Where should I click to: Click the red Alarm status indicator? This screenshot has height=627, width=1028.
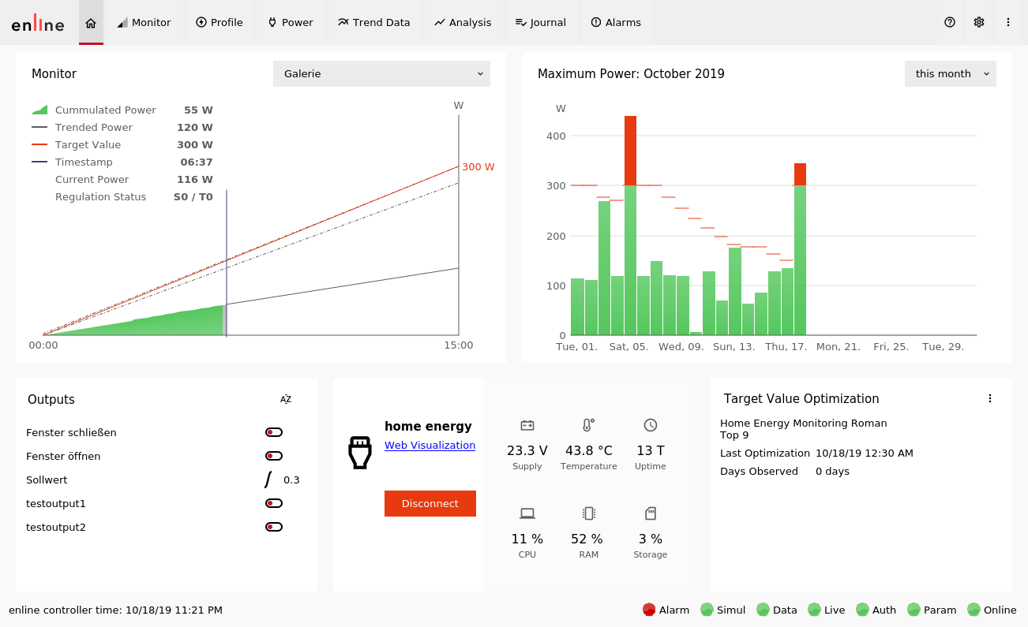tap(649, 610)
